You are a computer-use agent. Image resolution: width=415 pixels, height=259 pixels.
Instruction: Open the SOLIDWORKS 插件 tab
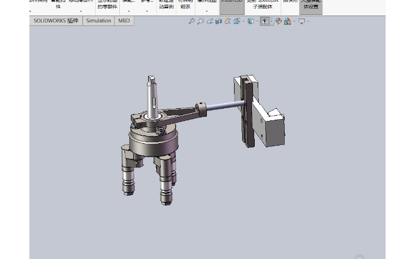(56, 21)
